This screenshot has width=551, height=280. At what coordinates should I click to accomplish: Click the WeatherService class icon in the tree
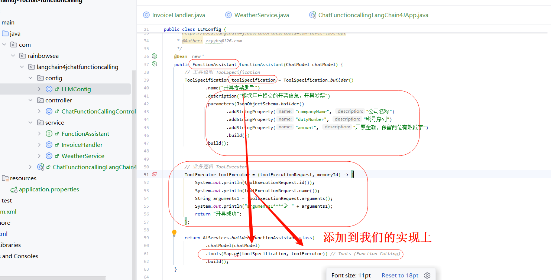point(49,156)
